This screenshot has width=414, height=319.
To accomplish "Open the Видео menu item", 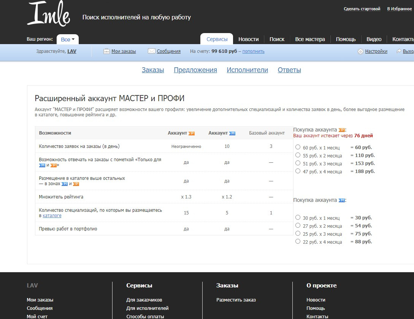I will click(x=374, y=39).
